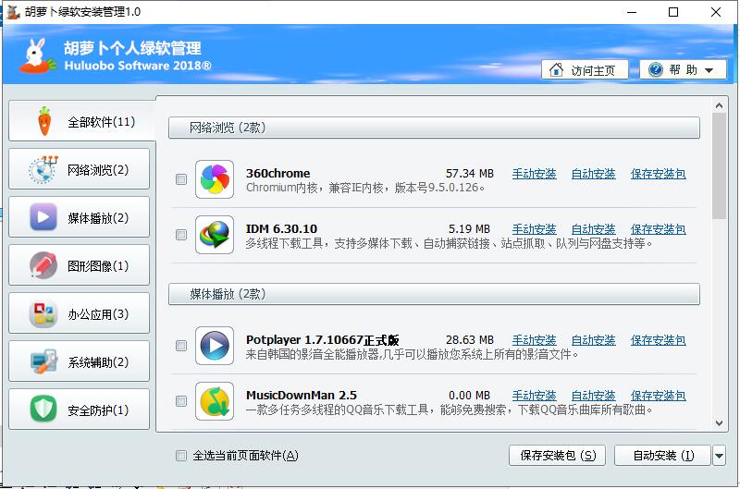Collapse the 媒体播放 (2款) section header
Viewport: 740px width, 489px height.
(434, 294)
